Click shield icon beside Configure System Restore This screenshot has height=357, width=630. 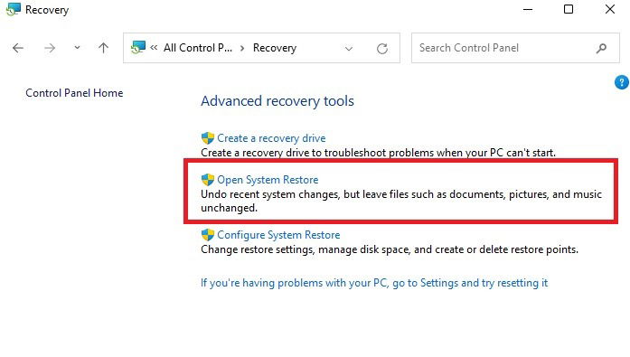coord(208,235)
